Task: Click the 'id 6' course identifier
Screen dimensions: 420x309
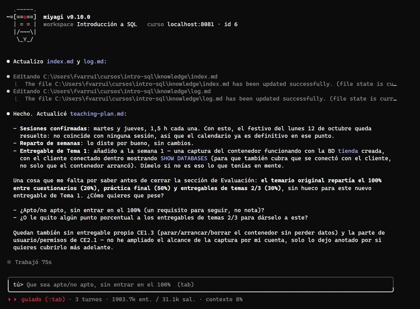Action: pyautogui.click(x=231, y=24)
